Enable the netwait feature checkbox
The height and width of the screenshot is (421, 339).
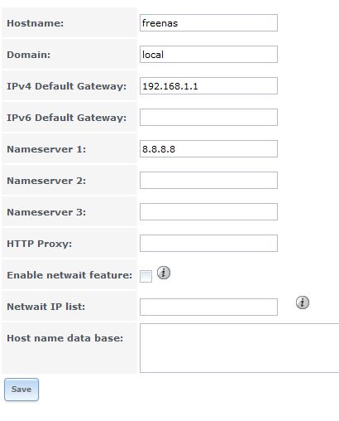click(146, 276)
